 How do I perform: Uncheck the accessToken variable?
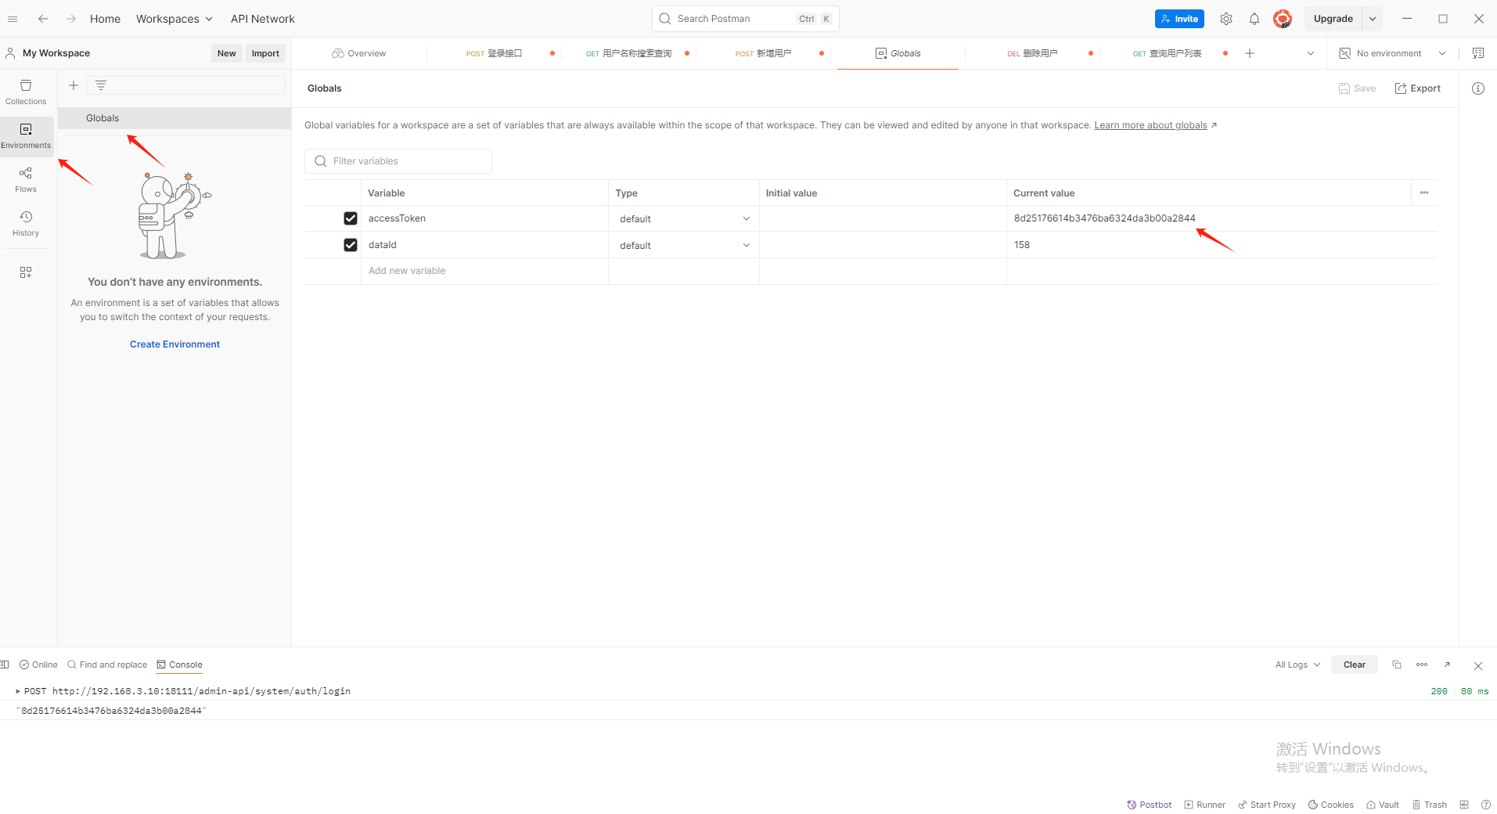[350, 218]
